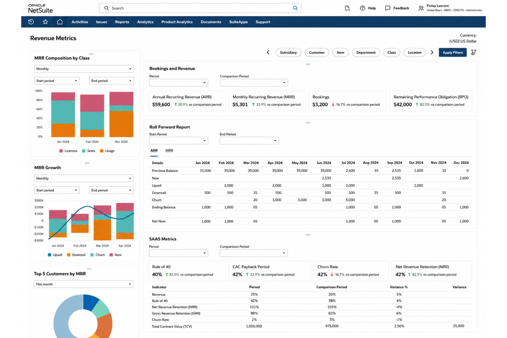This screenshot has width=507, height=338.
Task: Open the Reports menu
Action: pyautogui.click(x=122, y=22)
